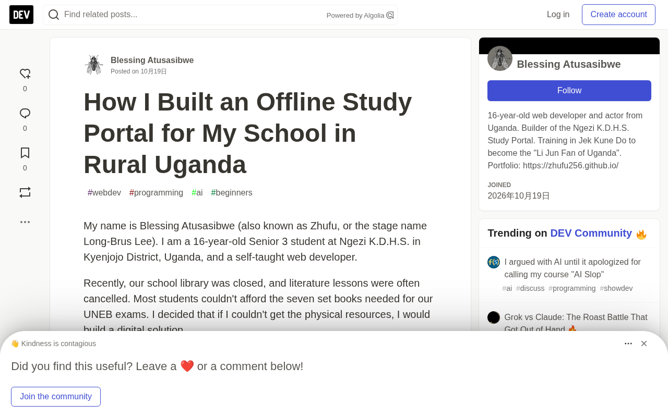
Task: Click Log in link
Action: (558, 15)
